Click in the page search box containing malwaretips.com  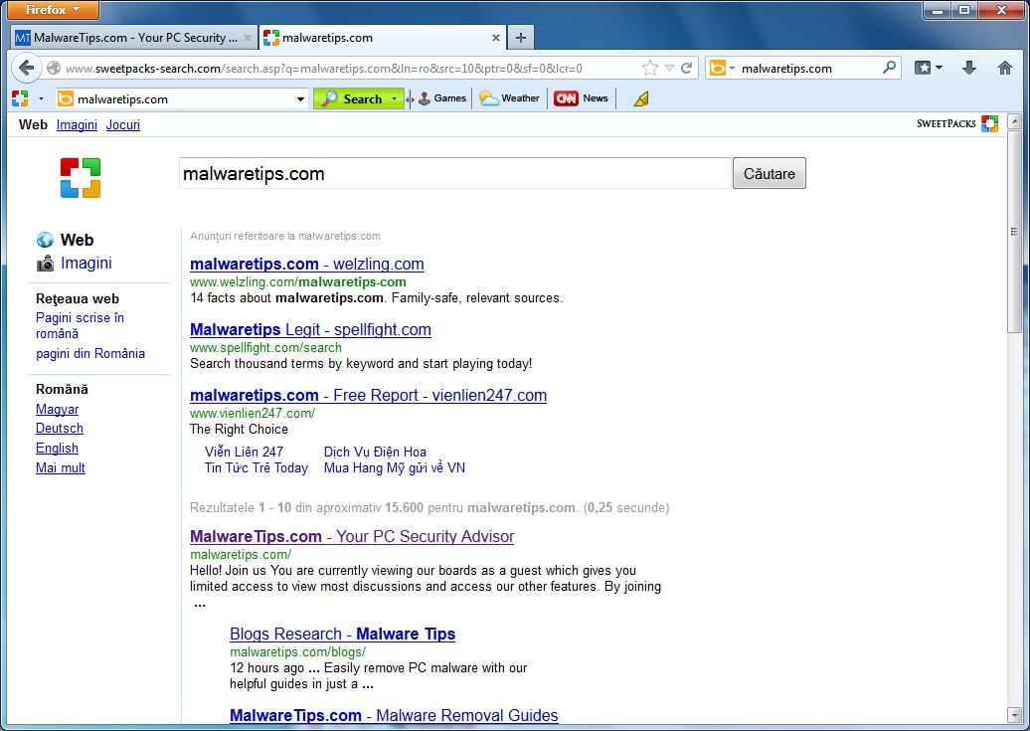point(454,173)
